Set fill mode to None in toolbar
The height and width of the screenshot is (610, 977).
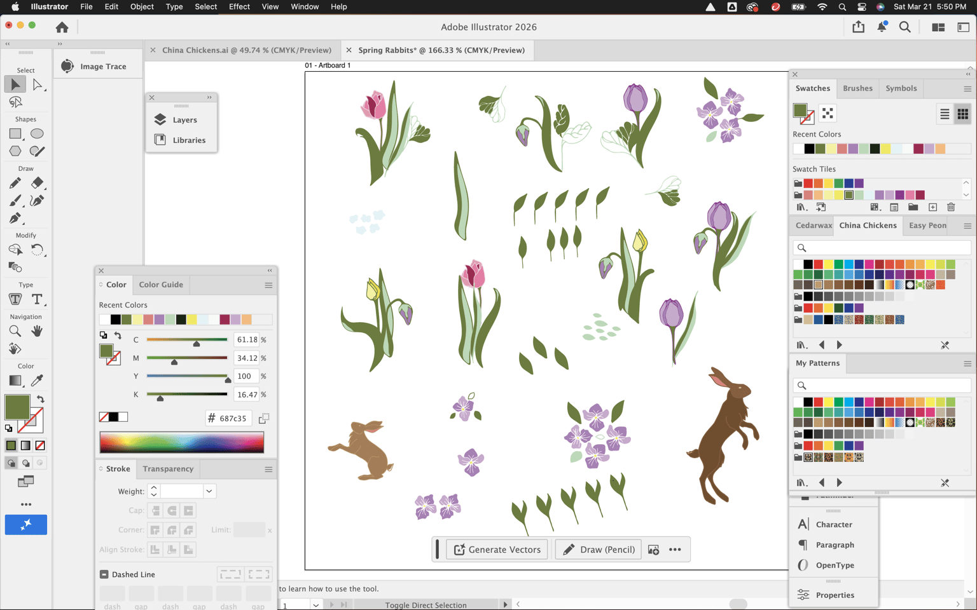40,445
